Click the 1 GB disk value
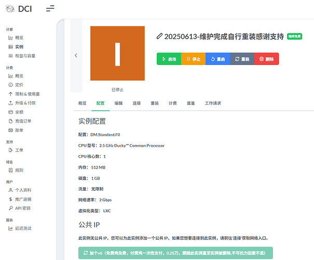Image resolution: width=314 pixels, height=260 pixels. (x=95, y=178)
